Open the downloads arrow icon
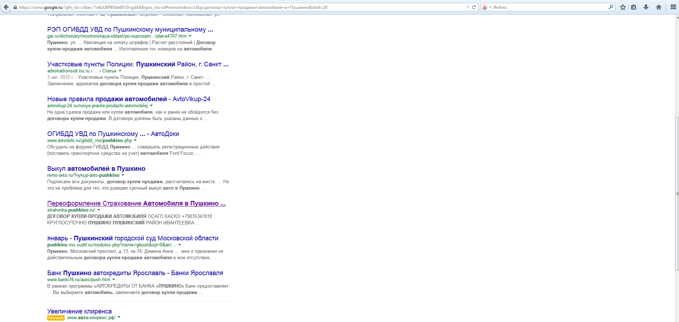 coord(646,7)
